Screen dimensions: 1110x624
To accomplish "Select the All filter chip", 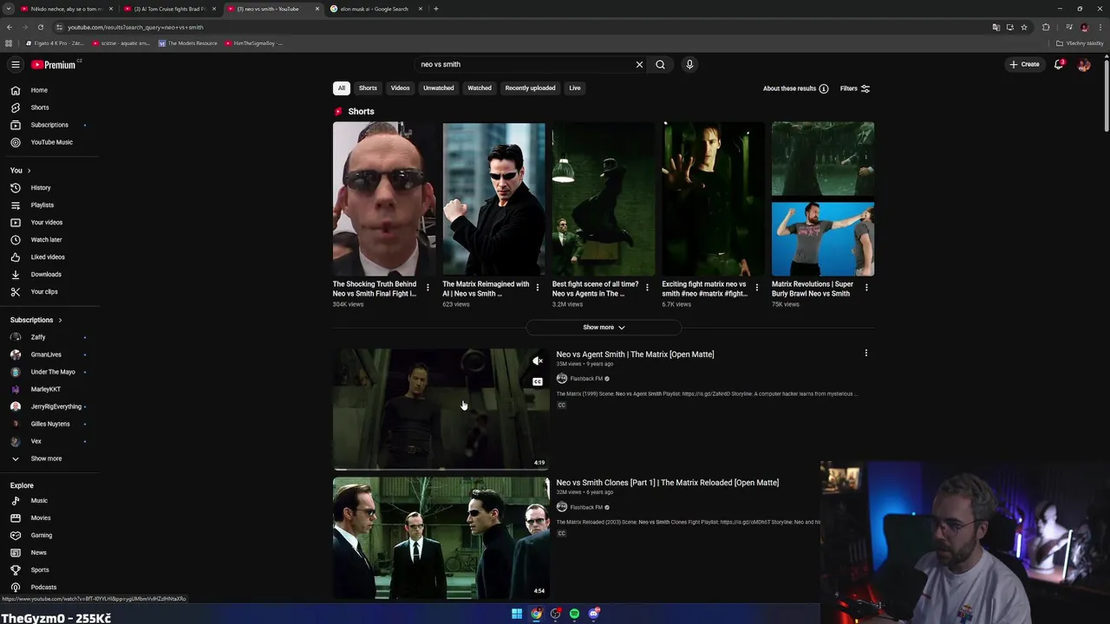I will (x=342, y=88).
